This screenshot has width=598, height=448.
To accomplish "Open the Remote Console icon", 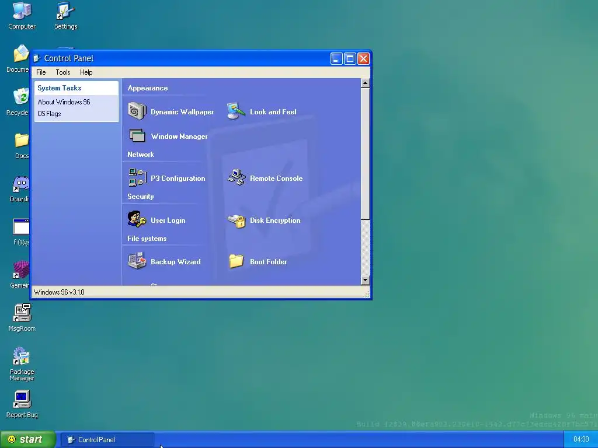I will click(237, 177).
